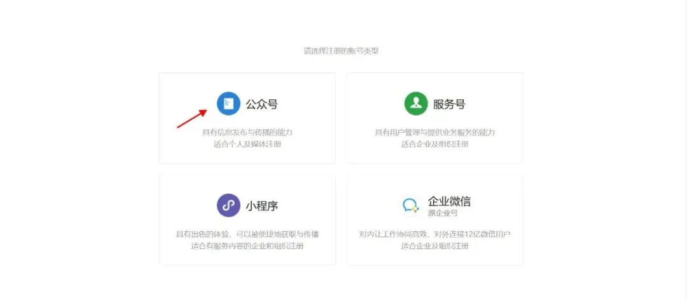Click the heading 请选择注册的账号类型
This screenshot has width=687, height=300.
click(x=342, y=51)
